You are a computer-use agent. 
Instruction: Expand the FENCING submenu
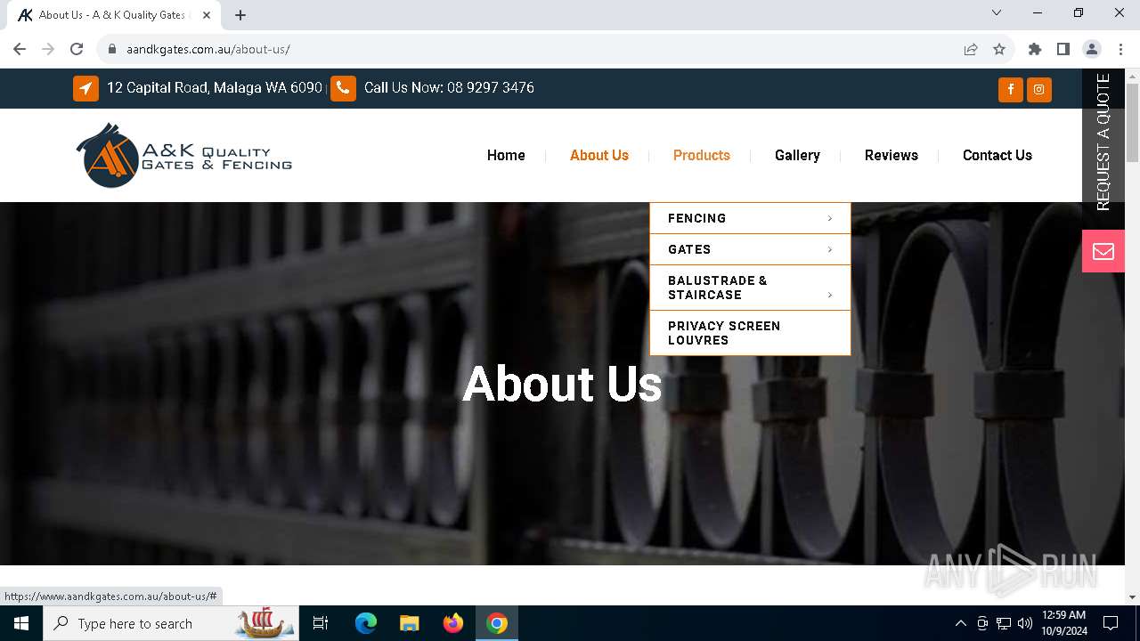(x=750, y=218)
